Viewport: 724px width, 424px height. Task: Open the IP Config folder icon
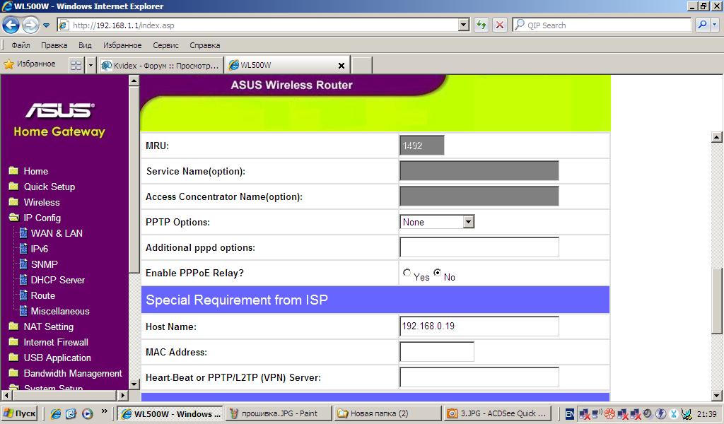coord(13,218)
